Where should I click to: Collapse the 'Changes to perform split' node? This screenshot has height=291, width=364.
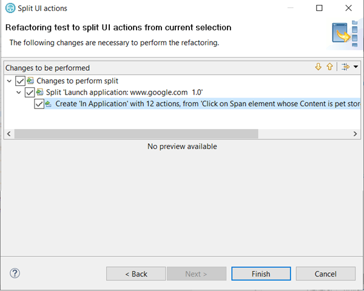click(9, 81)
